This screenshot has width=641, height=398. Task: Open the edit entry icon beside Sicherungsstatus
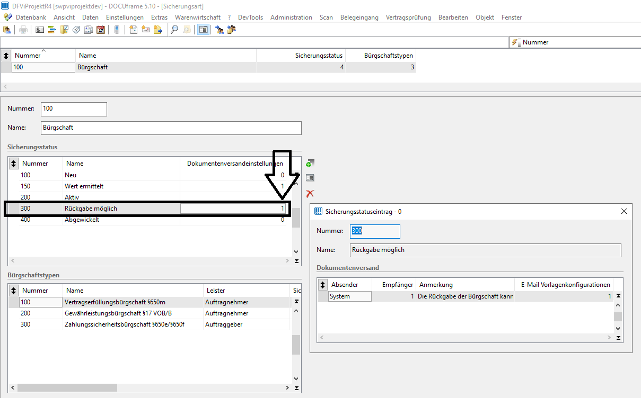[310, 178]
